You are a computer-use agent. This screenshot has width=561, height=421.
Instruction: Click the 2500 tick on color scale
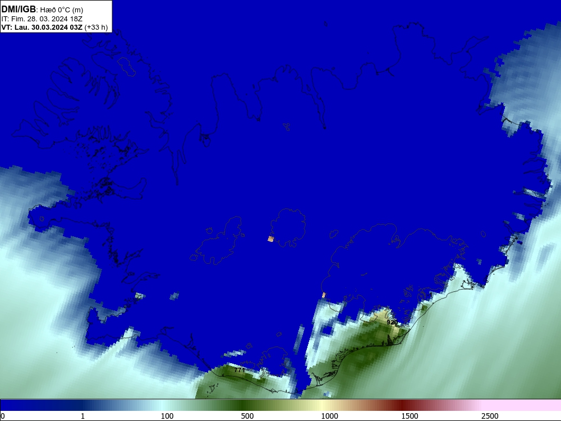coord(490,416)
